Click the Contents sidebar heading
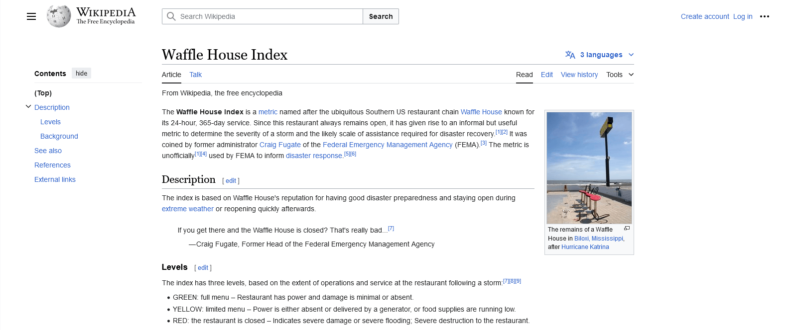Screen dimensions: 795x330 (x=50, y=74)
